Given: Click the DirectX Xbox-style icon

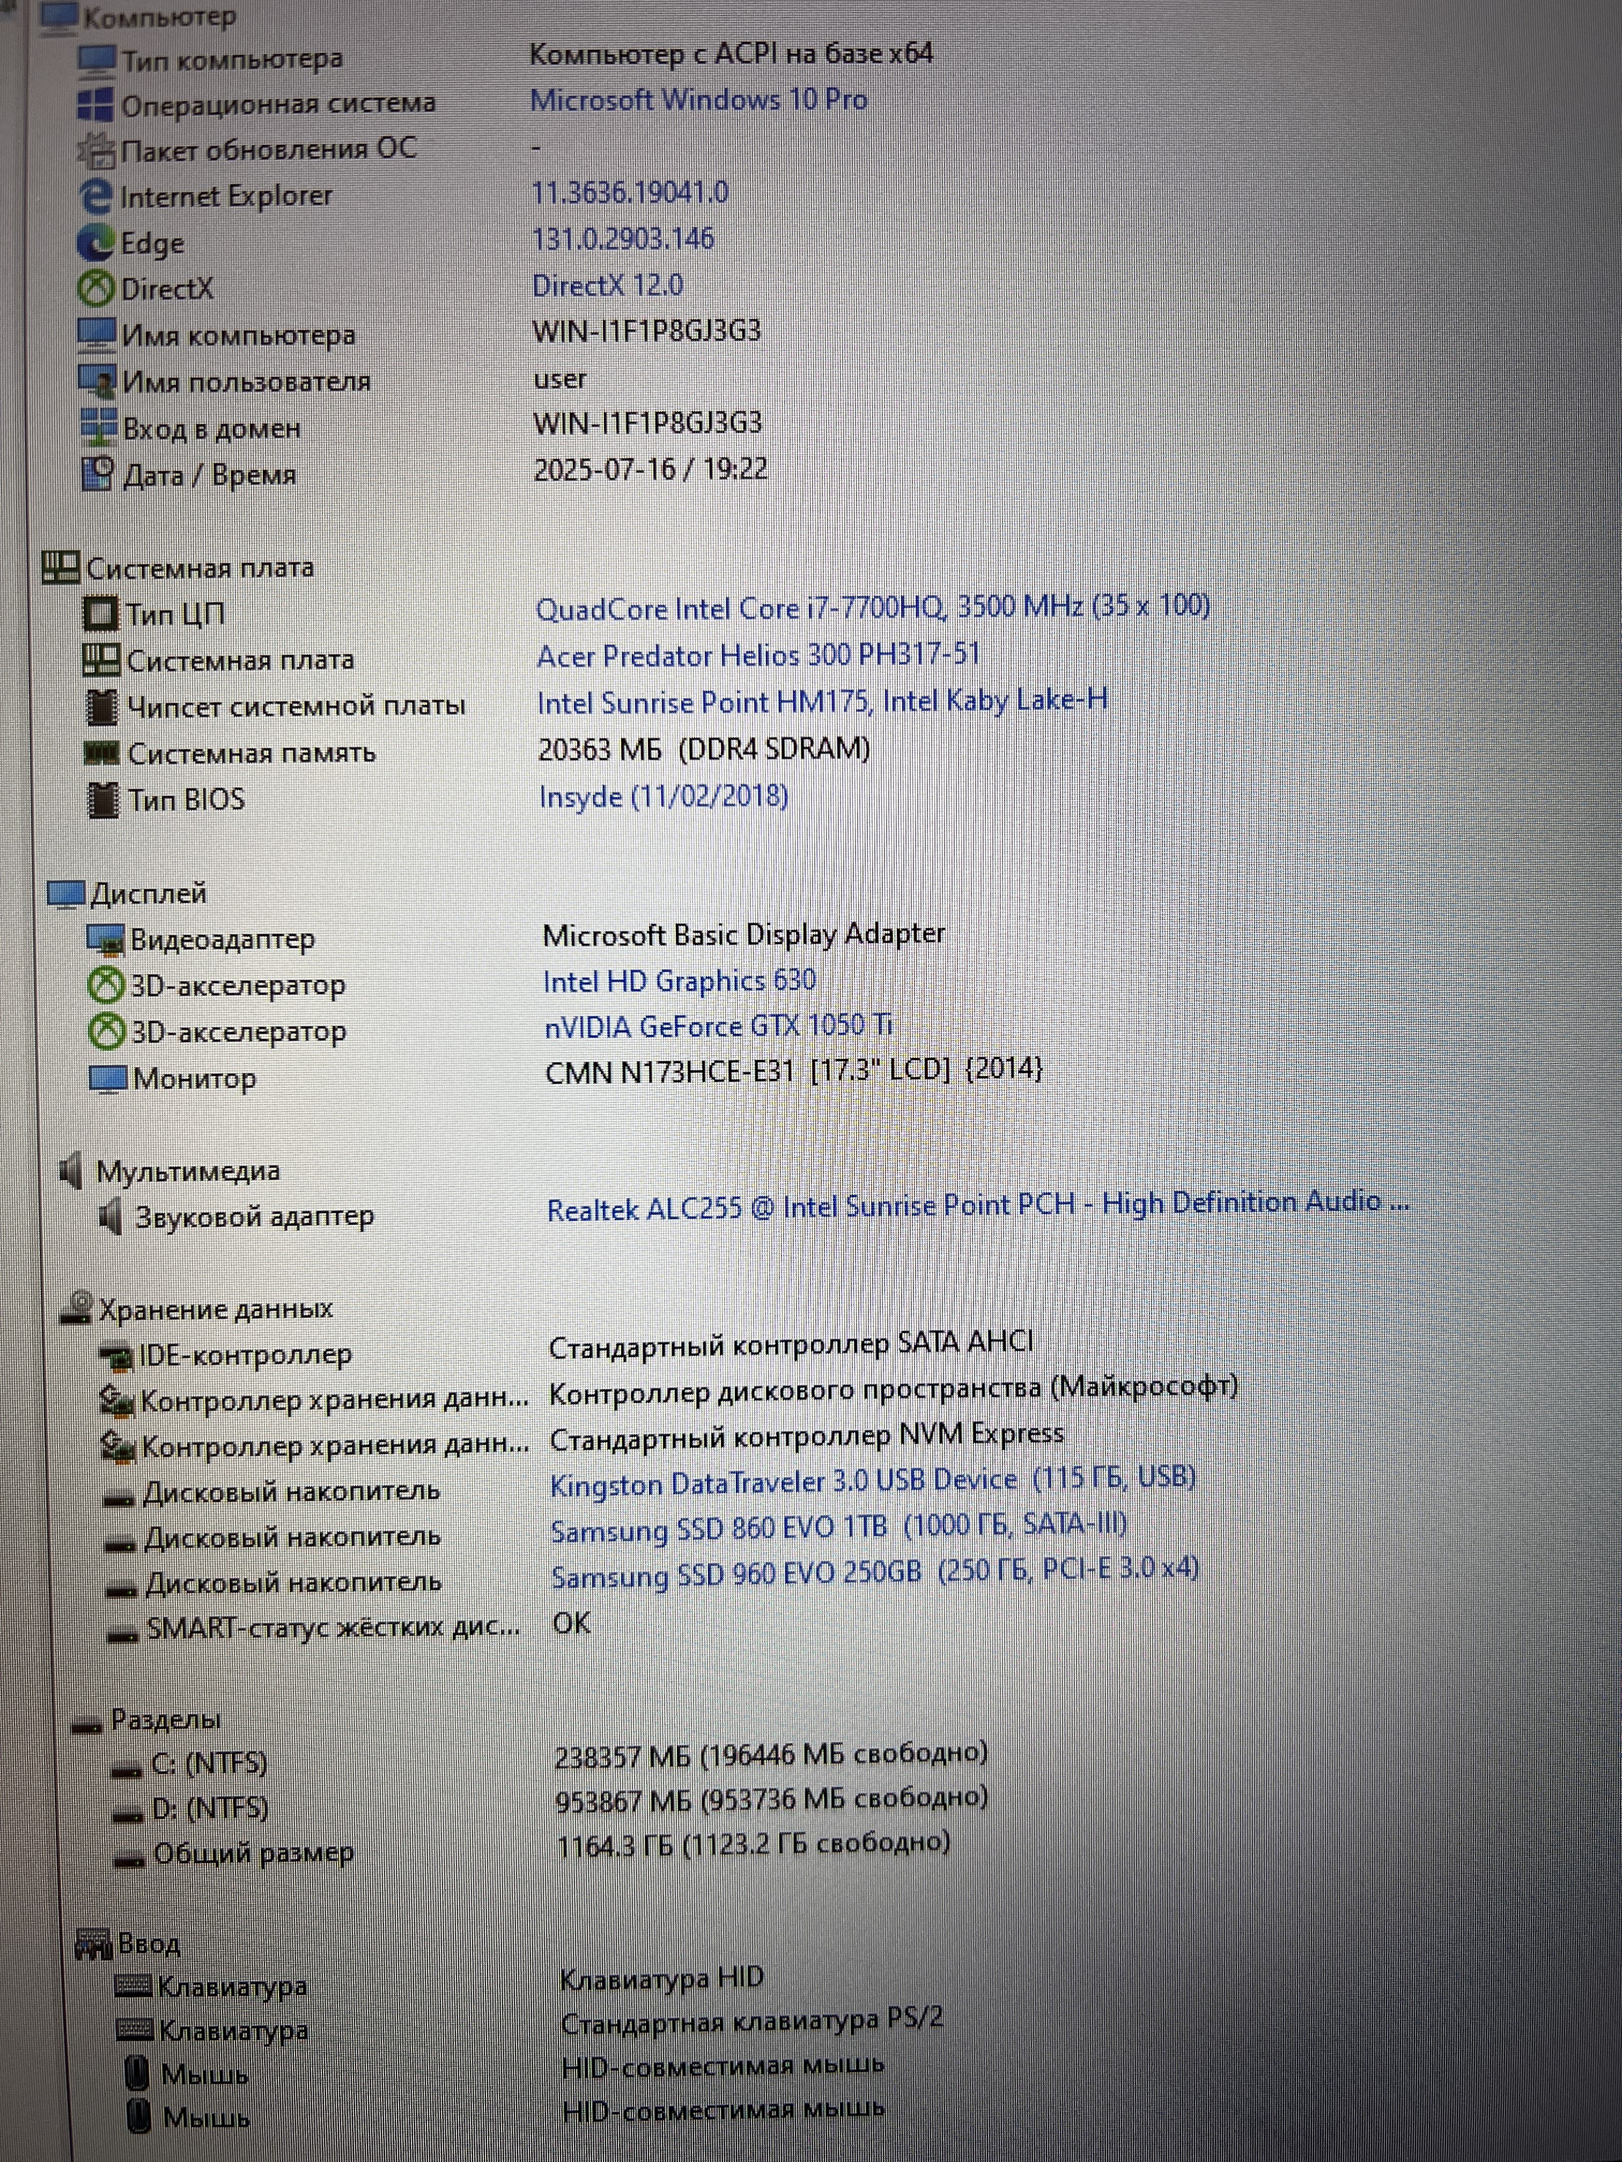Looking at the screenshot, I should pyautogui.click(x=96, y=288).
